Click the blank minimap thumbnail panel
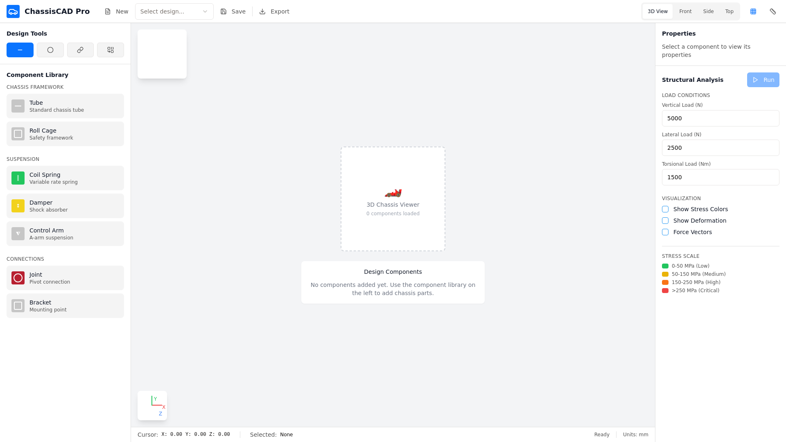The height and width of the screenshot is (442, 786). (162, 54)
